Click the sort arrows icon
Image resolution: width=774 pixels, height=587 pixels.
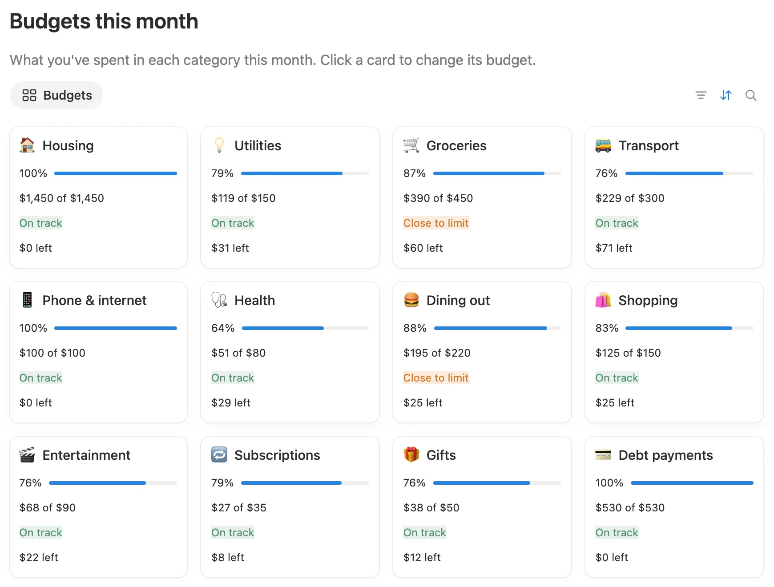[x=726, y=95]
